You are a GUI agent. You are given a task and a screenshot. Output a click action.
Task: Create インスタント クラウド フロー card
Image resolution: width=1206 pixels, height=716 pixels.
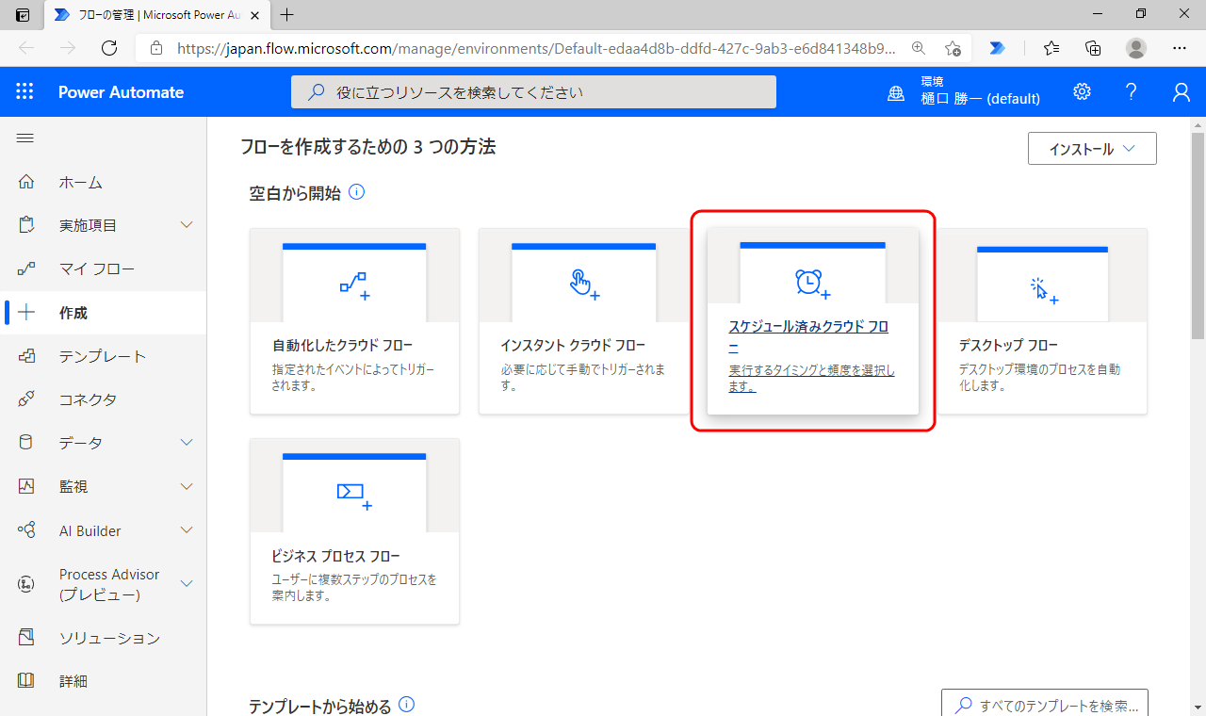(x=583, y=321)
